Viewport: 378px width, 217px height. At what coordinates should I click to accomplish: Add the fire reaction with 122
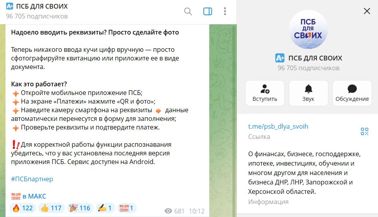pyautogui.click(x=23, y=208)
